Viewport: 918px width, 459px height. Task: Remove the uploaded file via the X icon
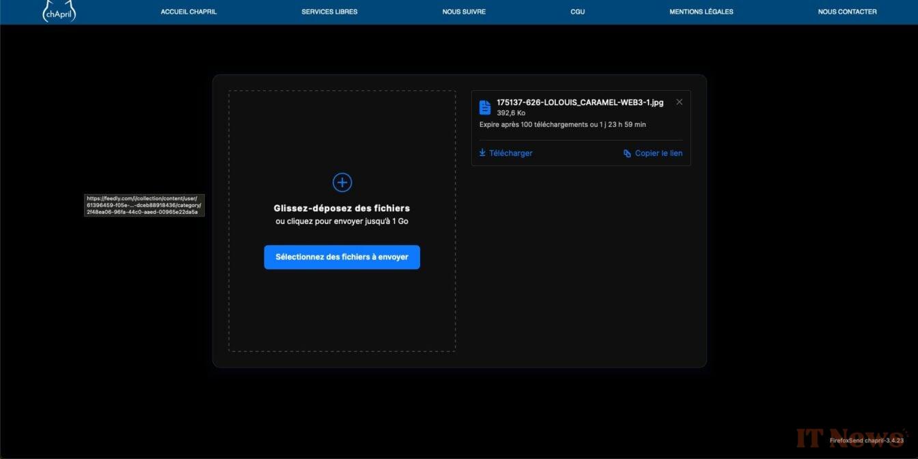(x=679, y=101)
